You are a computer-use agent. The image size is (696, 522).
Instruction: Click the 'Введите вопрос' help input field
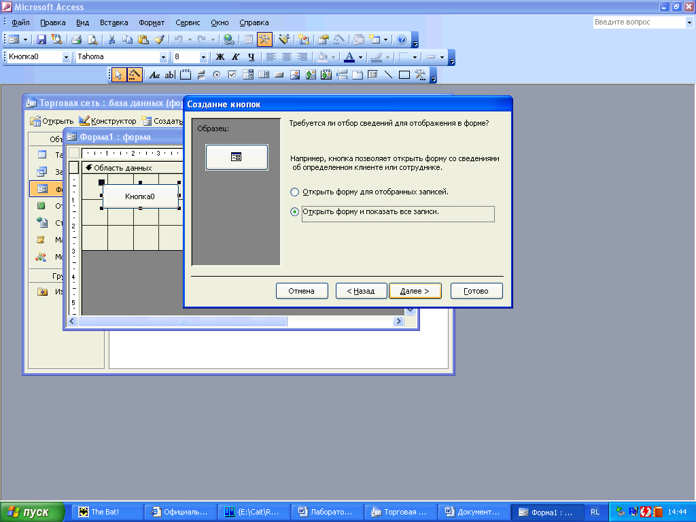click(x=639, y=22)
